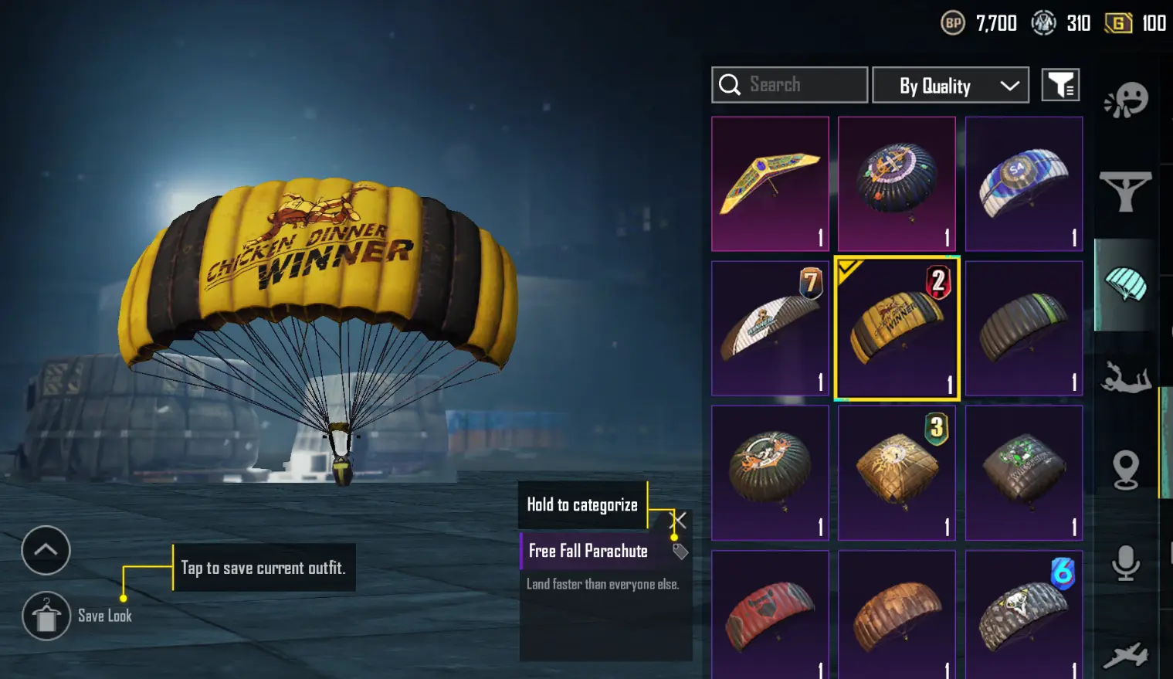Select the parachute category tab
Screen dimensions: 1173x679
tap(1126, 284)
